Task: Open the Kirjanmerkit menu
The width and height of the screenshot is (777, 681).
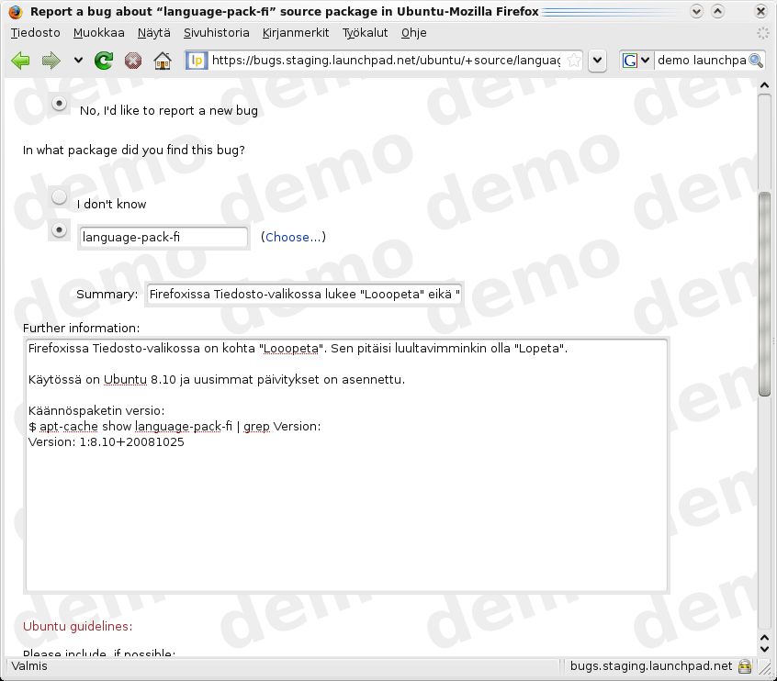Action: [x=297, y=32]
